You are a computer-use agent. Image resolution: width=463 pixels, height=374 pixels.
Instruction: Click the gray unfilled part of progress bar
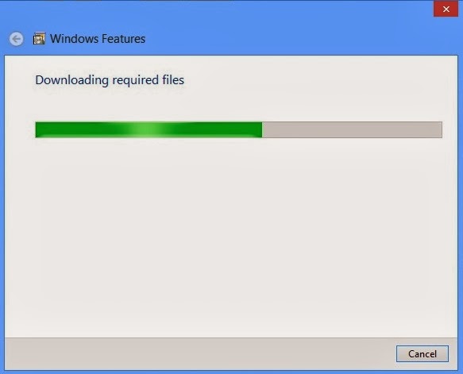click(x=352, y=129)
